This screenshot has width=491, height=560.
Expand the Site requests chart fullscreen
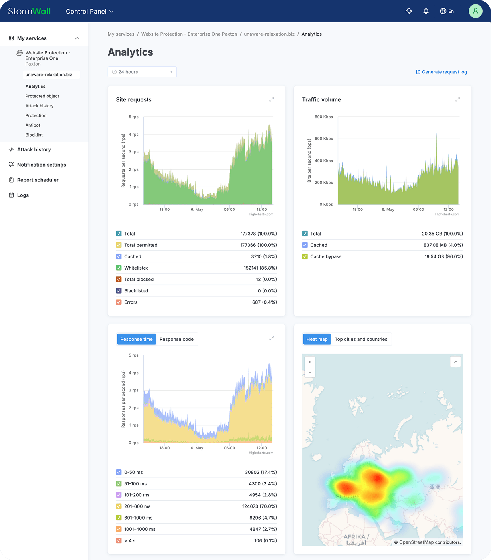271,99
